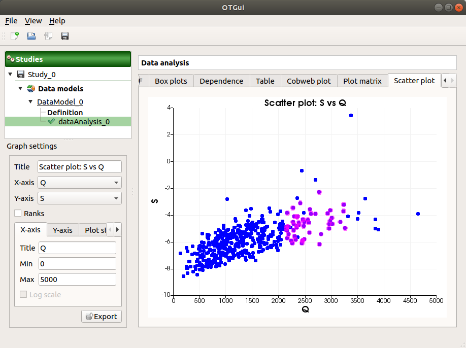Enable the Ranks option
This screenshot has height=348, width=466.
(18, 214)
